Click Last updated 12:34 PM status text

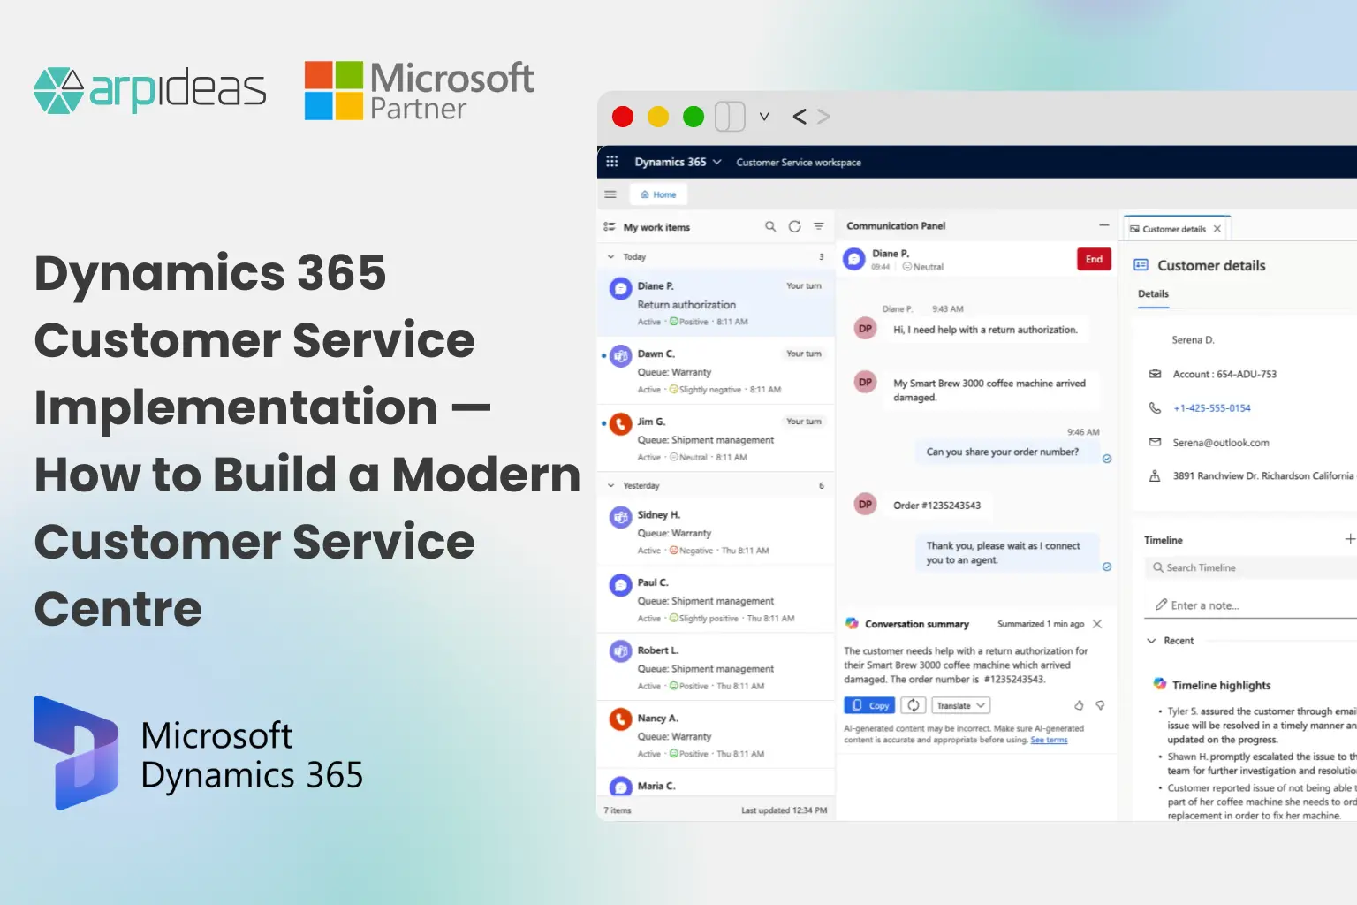(784, 810)
